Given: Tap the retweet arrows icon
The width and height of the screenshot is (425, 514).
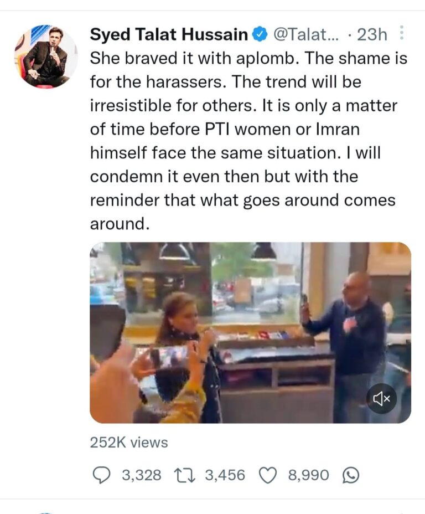Looking at the screenshot, I should pyautogui.click(x=185, y=475).
